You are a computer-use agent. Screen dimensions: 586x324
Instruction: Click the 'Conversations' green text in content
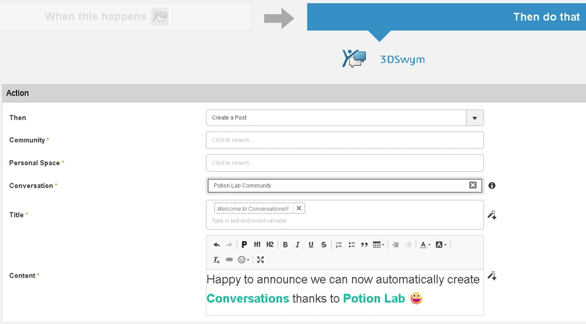(248, 298)
